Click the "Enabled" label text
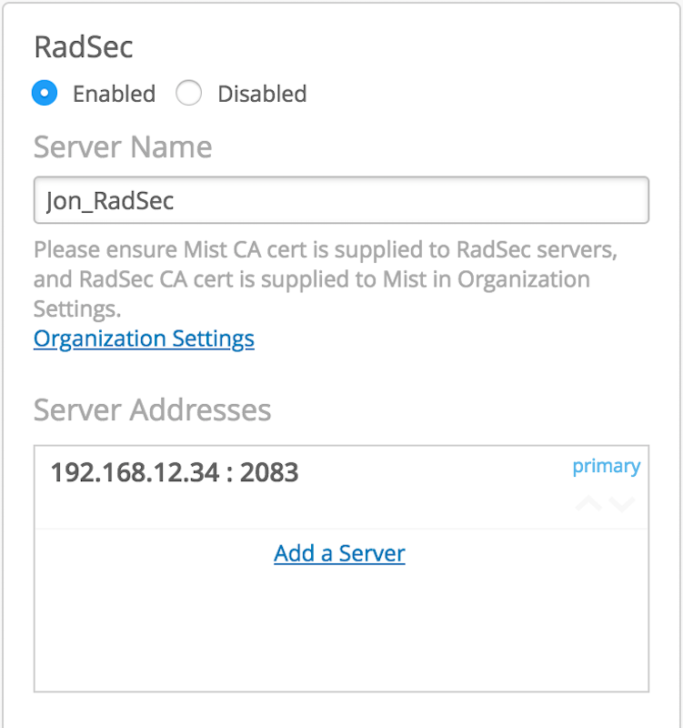Image resolution: width=683 pixels, height=728 pixels. pyautogui.click(x=114, y=94)
